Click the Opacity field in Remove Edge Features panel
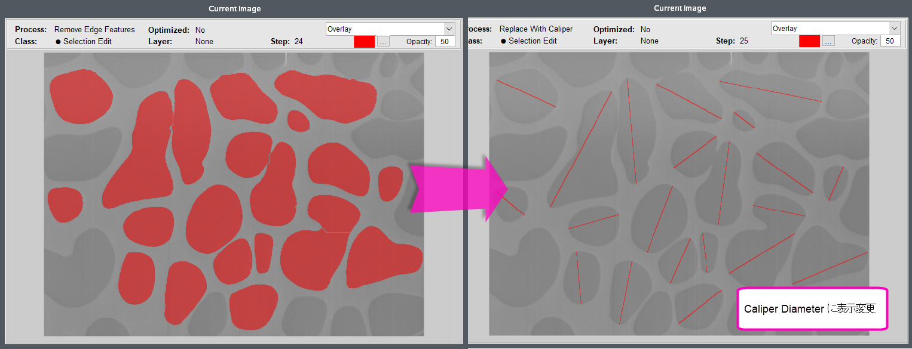 pos(445,42)
